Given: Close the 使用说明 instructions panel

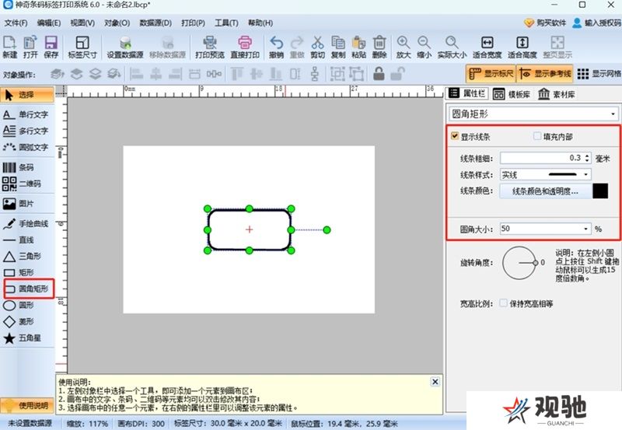Looking at the screenshot, I should coord(435,382).
